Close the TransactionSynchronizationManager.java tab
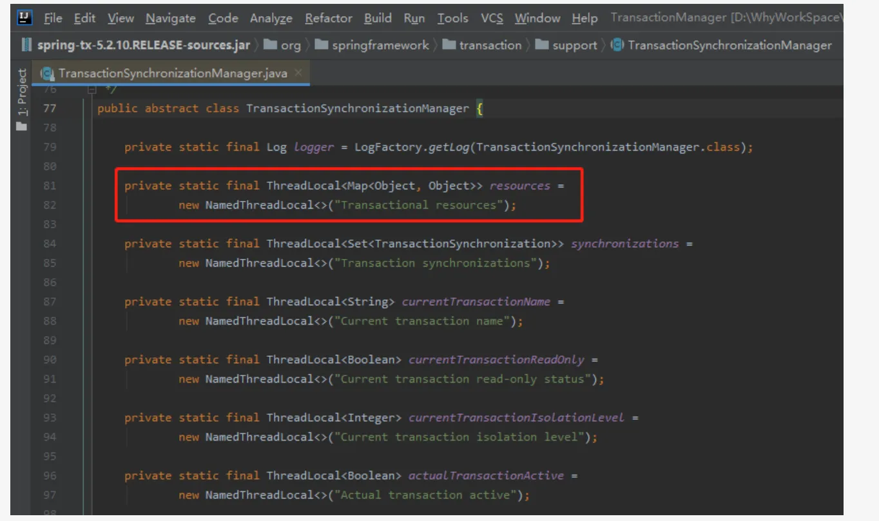The height and width of the screenshot is (521, 879). (x=298, y=73)
